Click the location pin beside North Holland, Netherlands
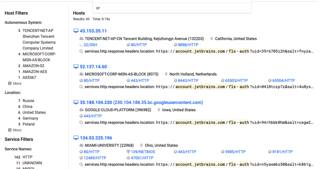Viewport: 334px width, 169px height. coord(166,74)
